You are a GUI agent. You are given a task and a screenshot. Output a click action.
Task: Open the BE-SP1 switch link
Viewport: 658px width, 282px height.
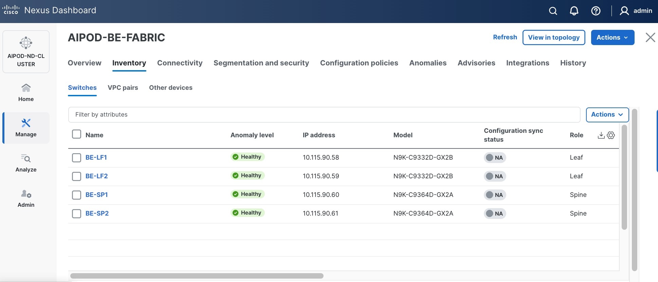(x=97, y=195)
